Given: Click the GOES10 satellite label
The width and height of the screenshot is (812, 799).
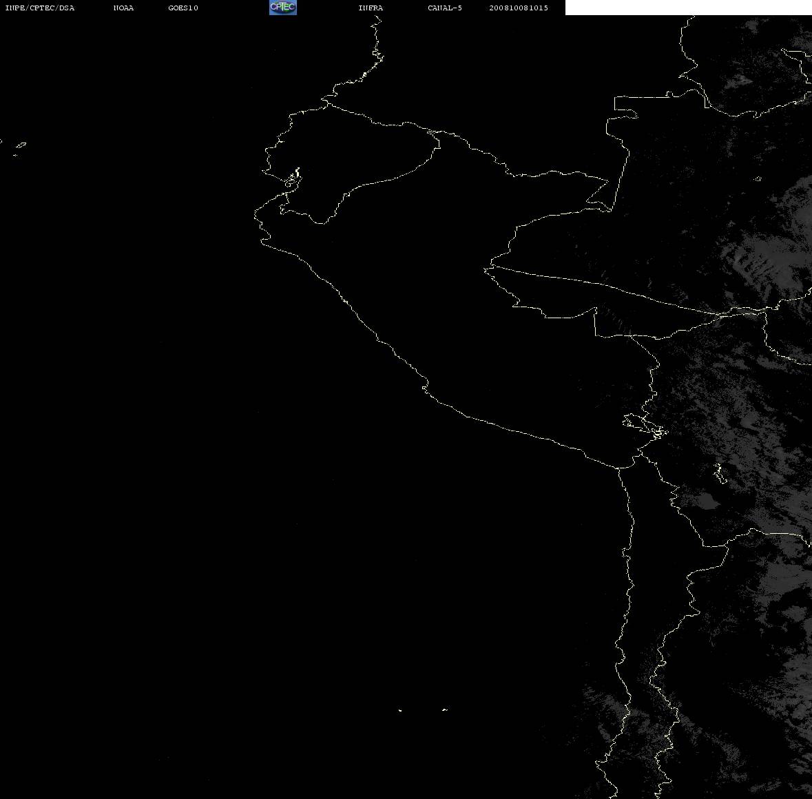Looking at the screenshot, I should click(183, 8).
